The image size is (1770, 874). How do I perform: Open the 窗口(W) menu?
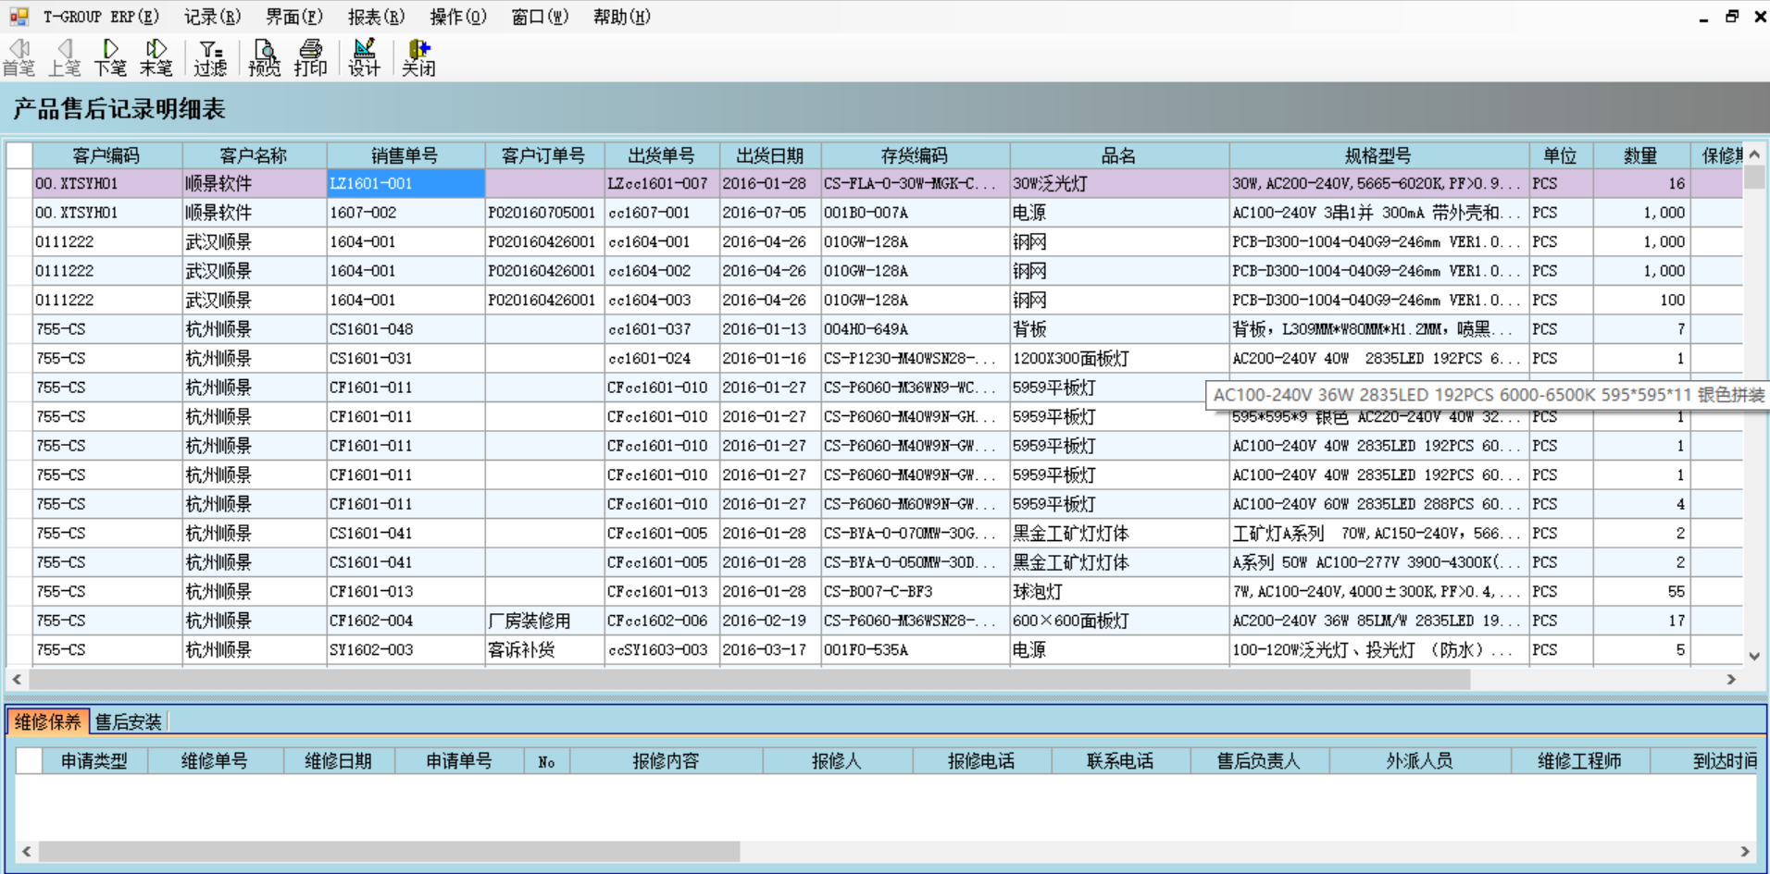click(540, 17)
